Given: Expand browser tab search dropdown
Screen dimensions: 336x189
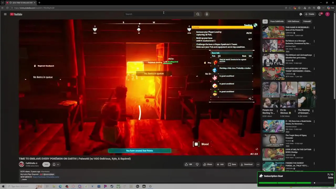Looking at the screenshot, I should pyautogui.click(x=2, y=3).
